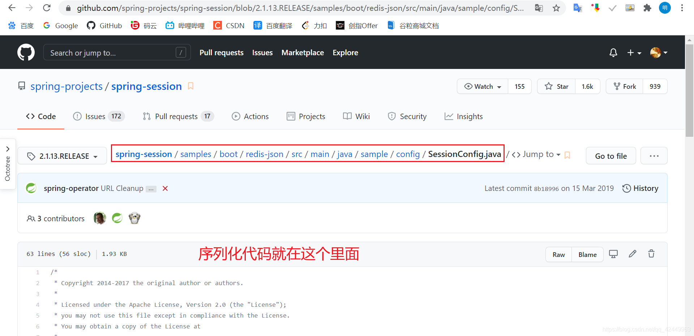Delete this file with the trash icon
694x336 pixels.
[651, 254]
